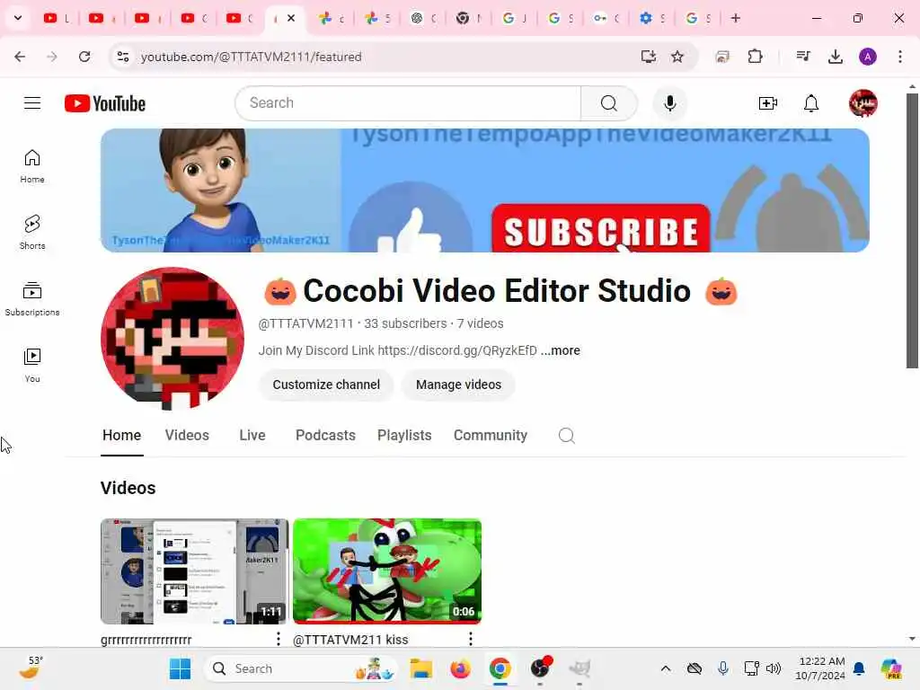Viewport: 920px width, 690px height.
Task: Open GIMP from taskbar
Action: (579, 668)
